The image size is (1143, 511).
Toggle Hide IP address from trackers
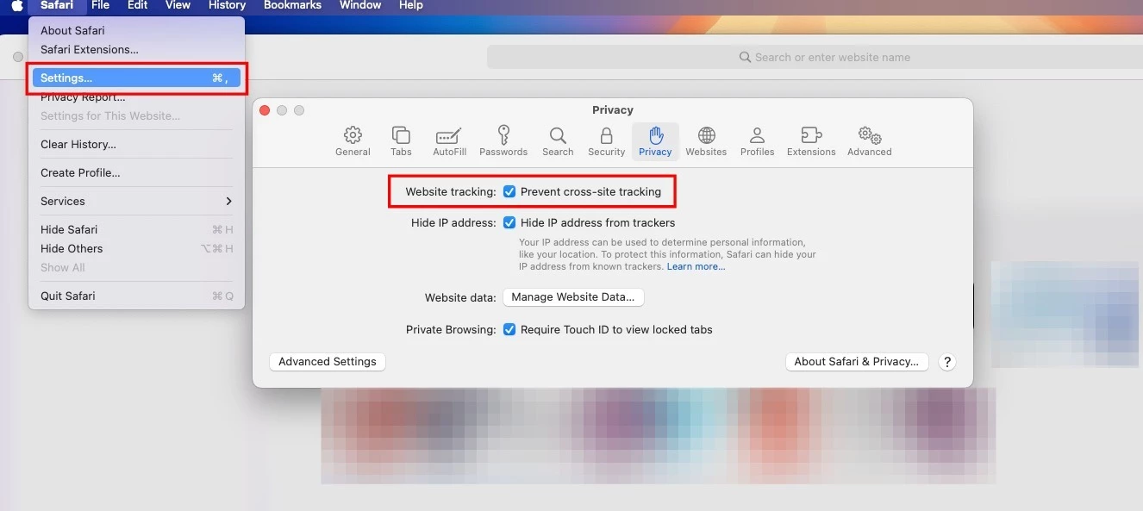(509, 223)
